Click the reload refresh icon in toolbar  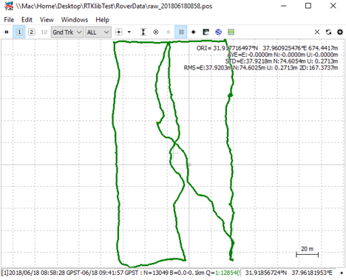point(328,32)
